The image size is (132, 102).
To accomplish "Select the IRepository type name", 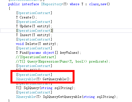I will [52, 4].
